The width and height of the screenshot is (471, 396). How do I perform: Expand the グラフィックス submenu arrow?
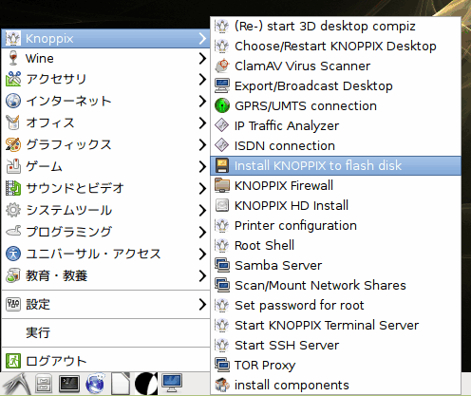(x=202, y=144)
